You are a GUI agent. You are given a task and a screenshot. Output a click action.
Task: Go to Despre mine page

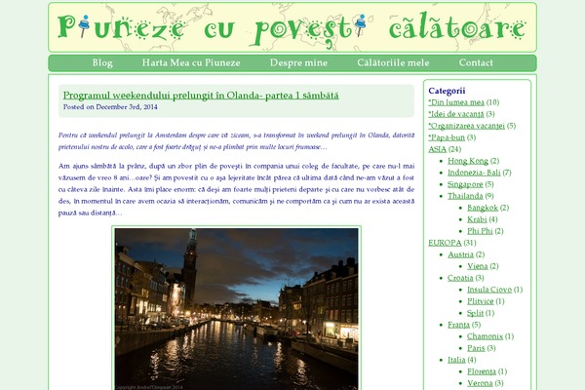click(x=298, y=62)
